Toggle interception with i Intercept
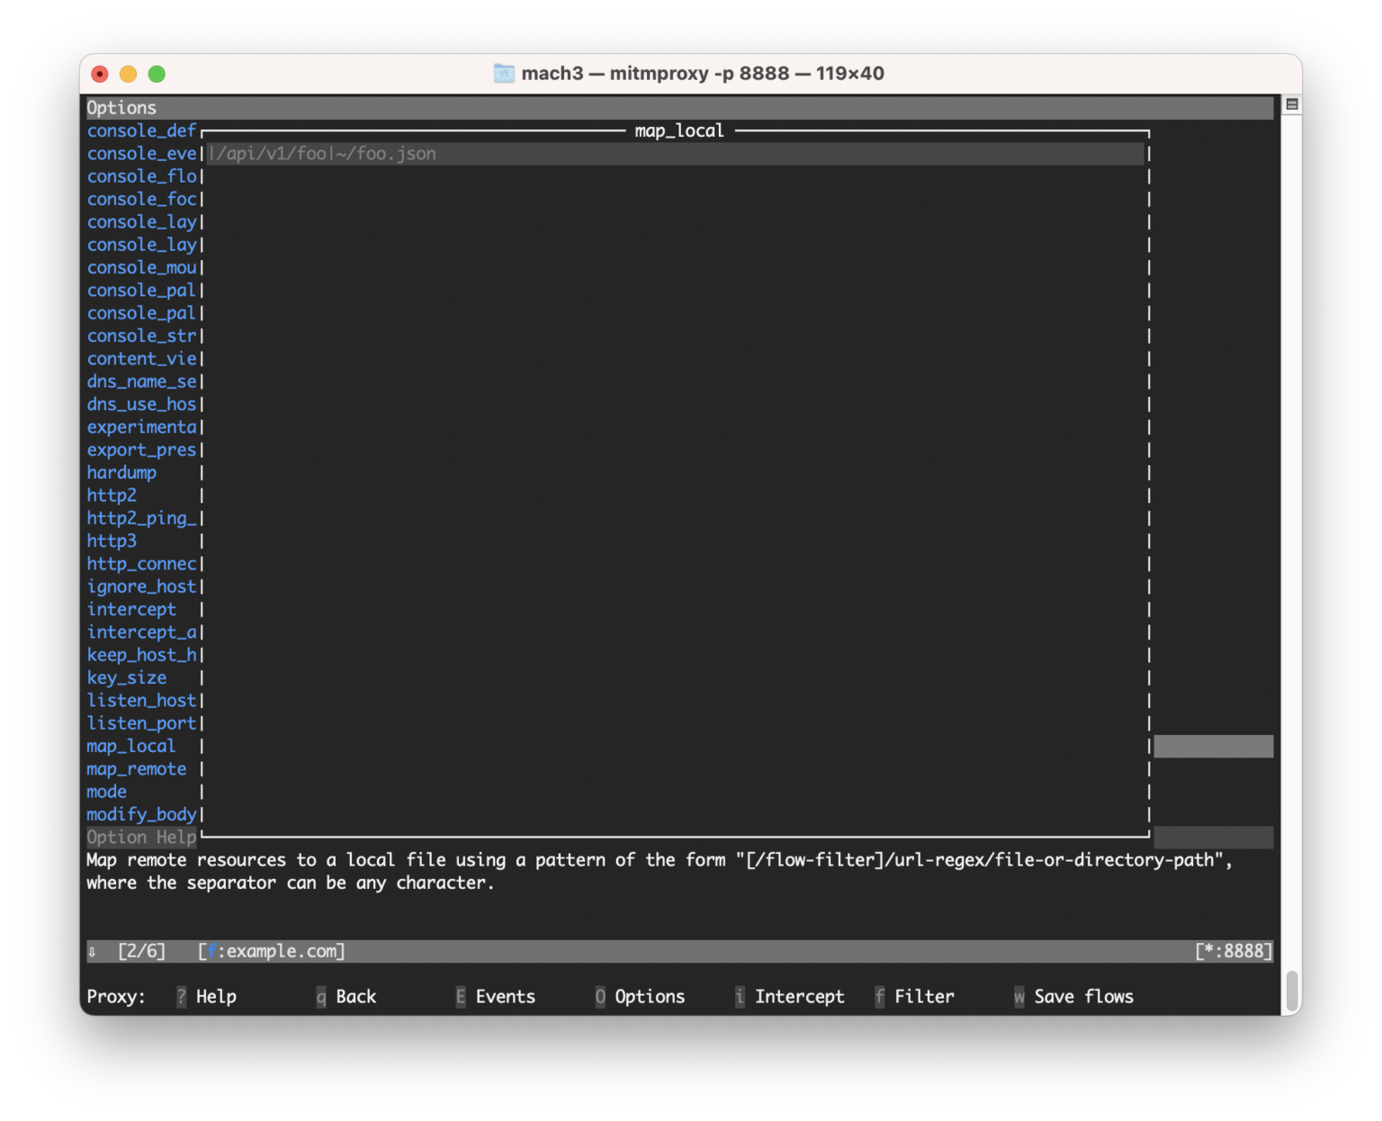Viewport: 1382px width, 1121px height. tap(789, 996)
